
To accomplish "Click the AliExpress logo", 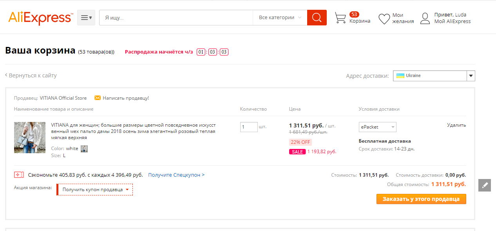I will coord(40,18).
